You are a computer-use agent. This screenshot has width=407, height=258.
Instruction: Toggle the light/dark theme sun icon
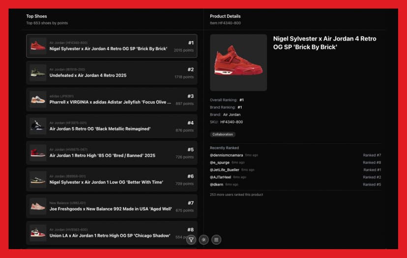204,240
